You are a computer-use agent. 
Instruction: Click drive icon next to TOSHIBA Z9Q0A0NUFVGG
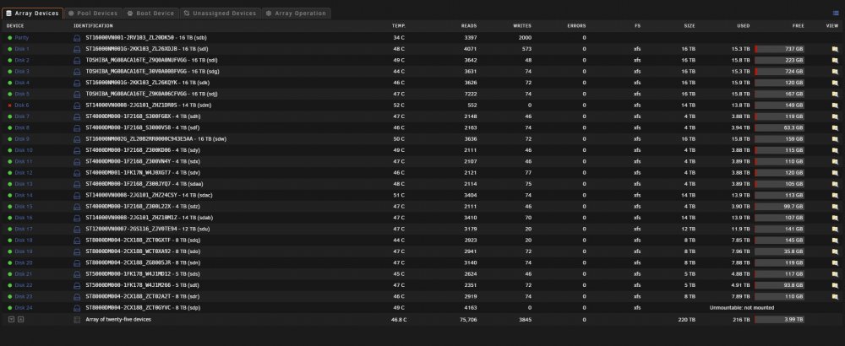(77, 60)
